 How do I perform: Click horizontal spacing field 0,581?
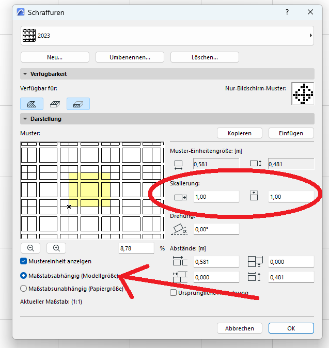click(x=216, y=262)
